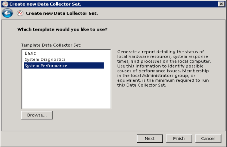Proceed with the Next button
227x147 pixels.
point(150,139)
